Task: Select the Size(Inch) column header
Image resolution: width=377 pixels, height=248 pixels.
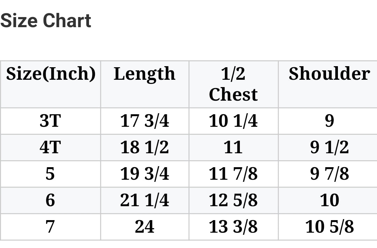Action: [x=51, y=74]
